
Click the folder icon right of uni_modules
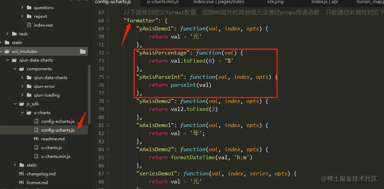83,51
